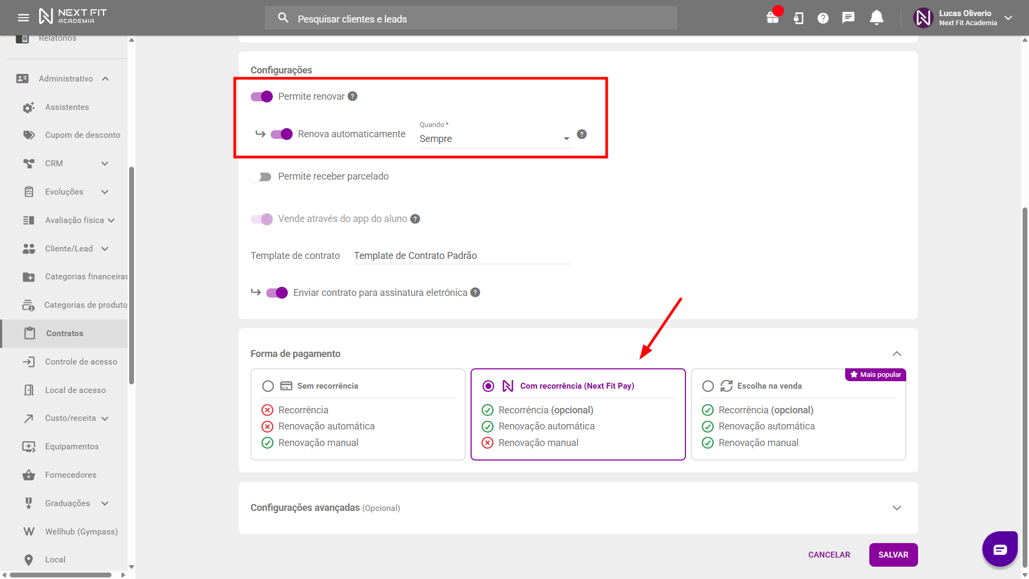
Task: Click the Pesquisar clientes e leads search field
Action: tap(471, 19)
